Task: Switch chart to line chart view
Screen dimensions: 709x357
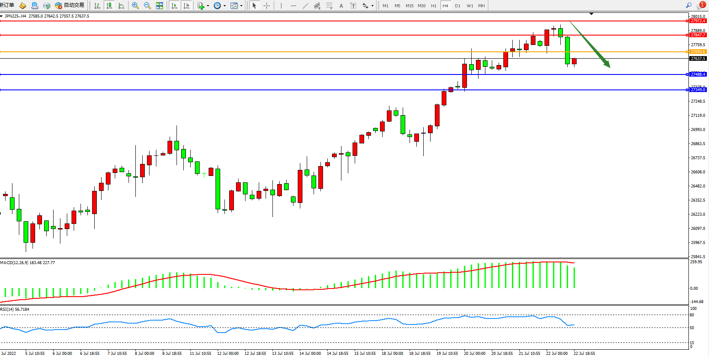Action: [121, 6]
